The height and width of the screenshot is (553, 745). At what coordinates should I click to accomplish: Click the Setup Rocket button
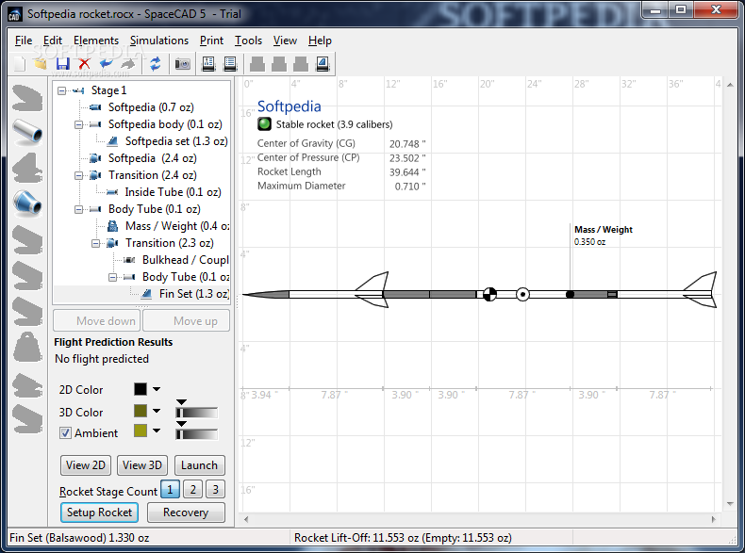click(99, 512)
